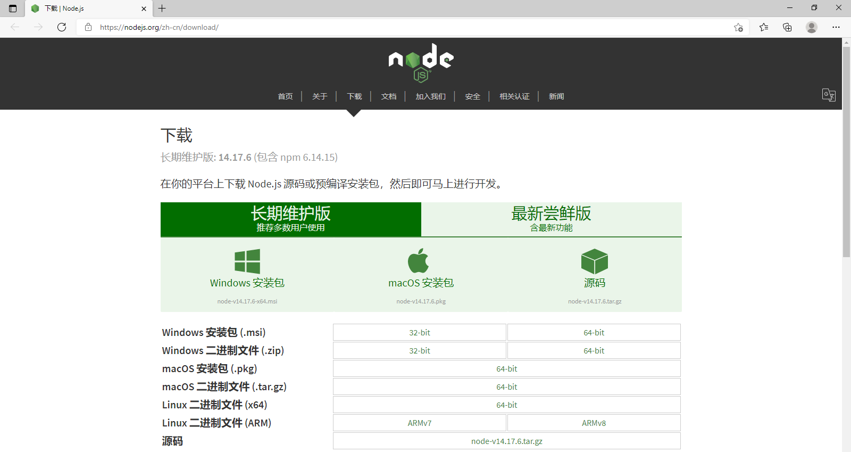Open 安全 navigation menu item
This screenshot has width=851, height=452.
(472, 96)
